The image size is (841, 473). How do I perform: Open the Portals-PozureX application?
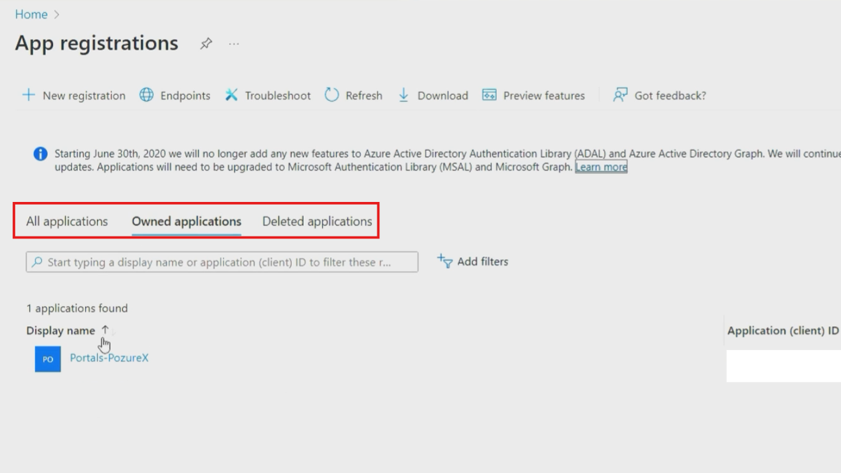(x=109, y=357)
